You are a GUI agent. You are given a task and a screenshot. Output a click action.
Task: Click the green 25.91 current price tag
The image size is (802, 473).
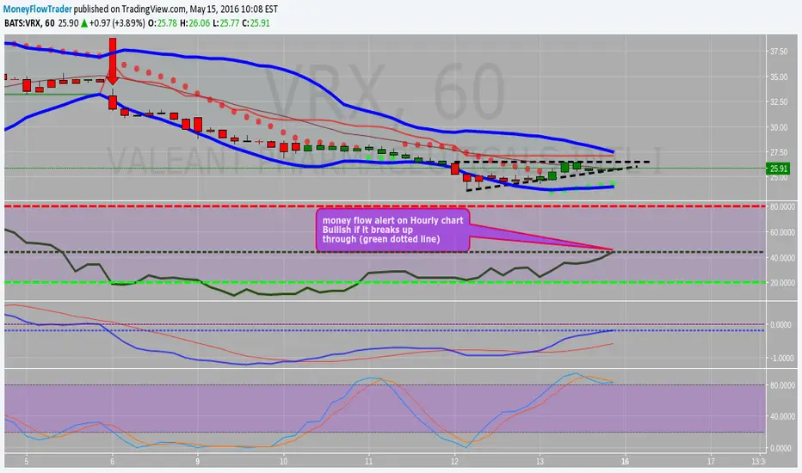[777, 169]
